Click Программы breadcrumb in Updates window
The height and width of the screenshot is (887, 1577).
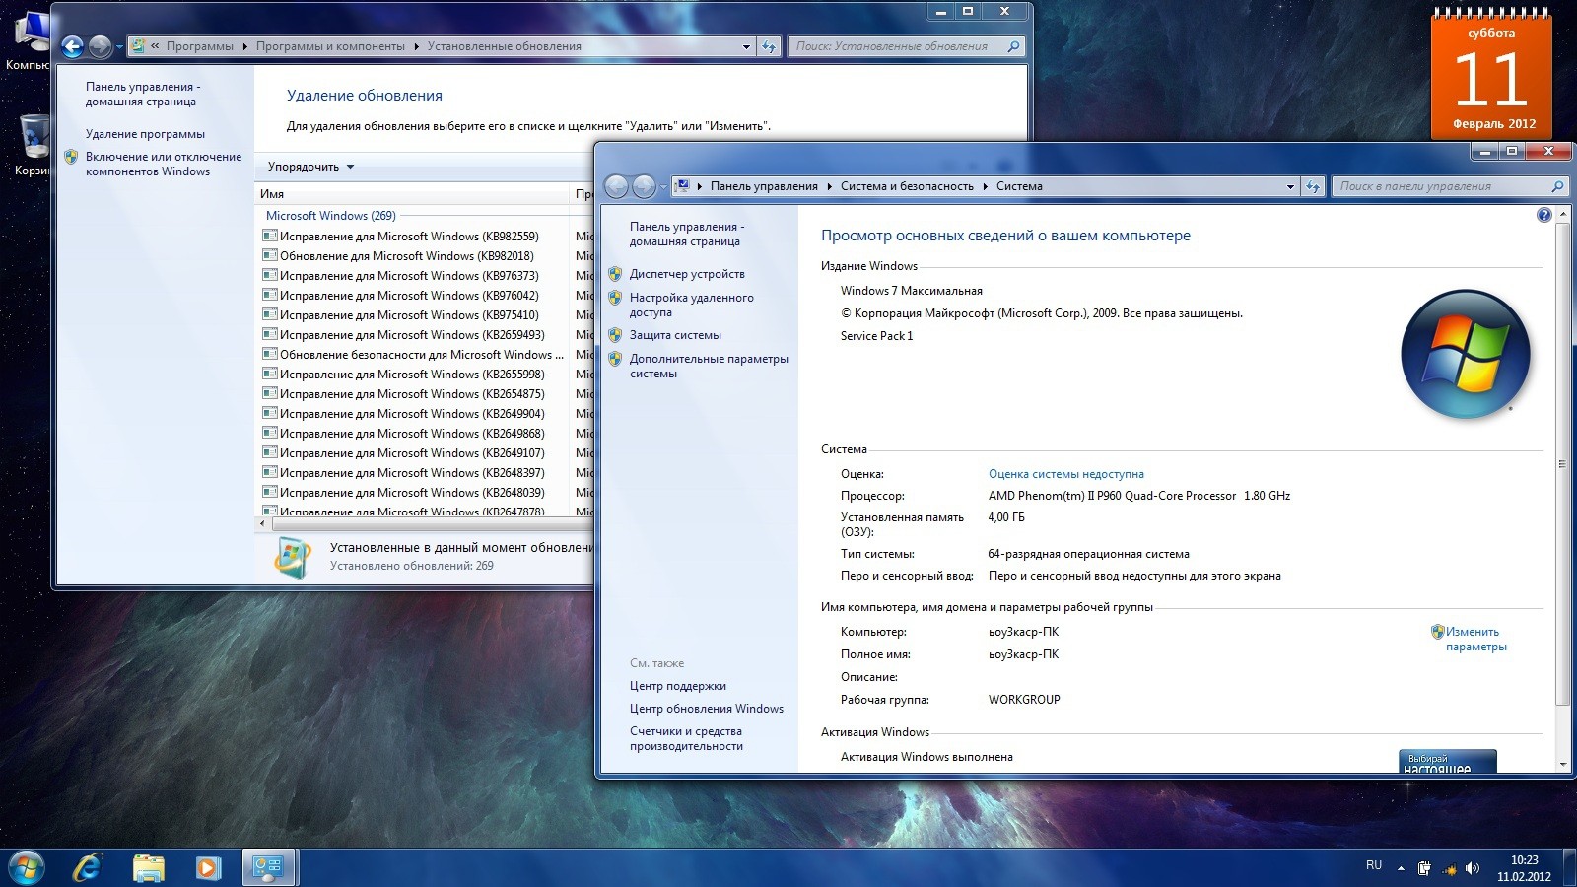[x=200, y=46]
